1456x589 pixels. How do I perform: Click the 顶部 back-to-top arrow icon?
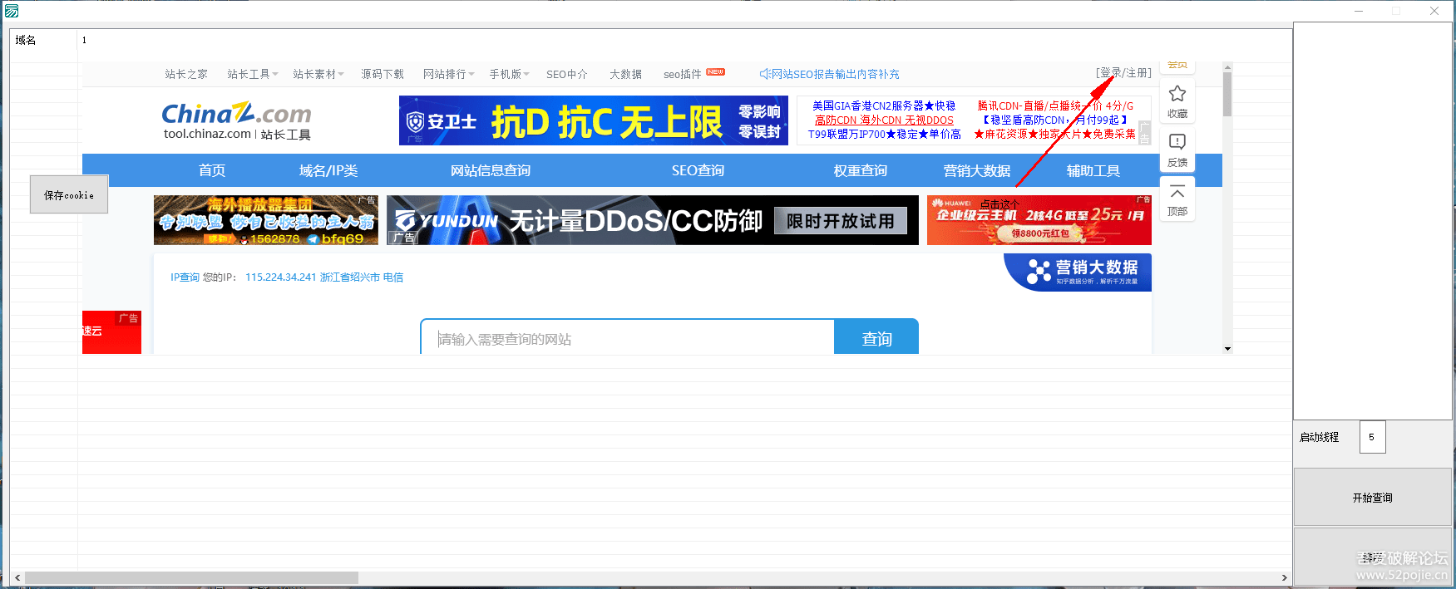click(x=1177, y=193)
